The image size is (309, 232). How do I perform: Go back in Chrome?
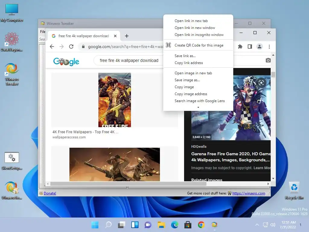[52, 47]
